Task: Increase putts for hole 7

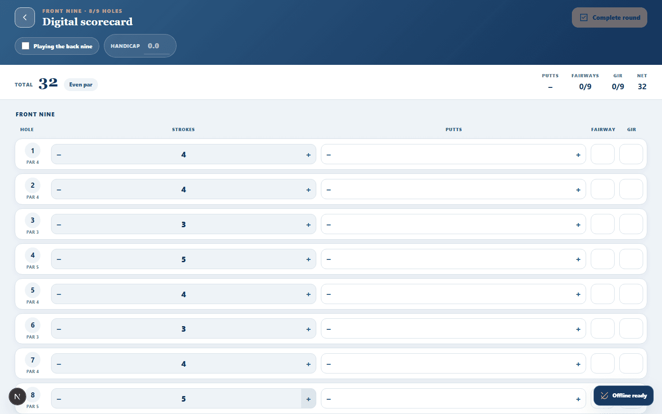Action: (578, 364)
